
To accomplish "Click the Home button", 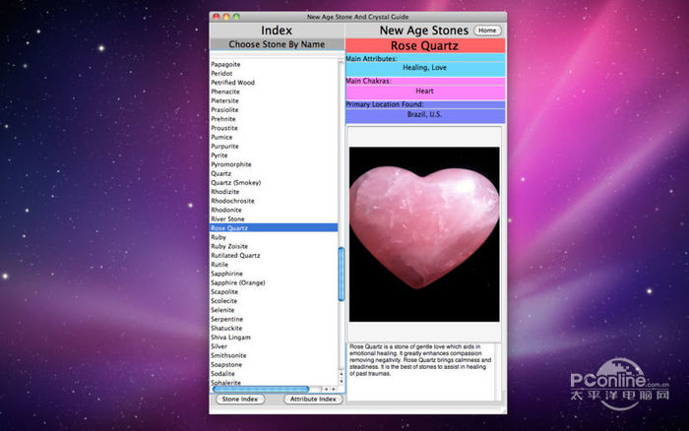I will (x=487, y=31).
